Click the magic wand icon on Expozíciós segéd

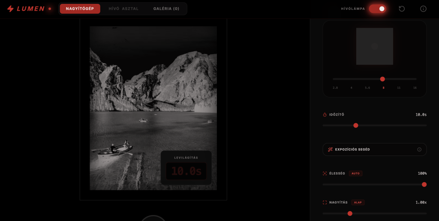click(330, 149)
